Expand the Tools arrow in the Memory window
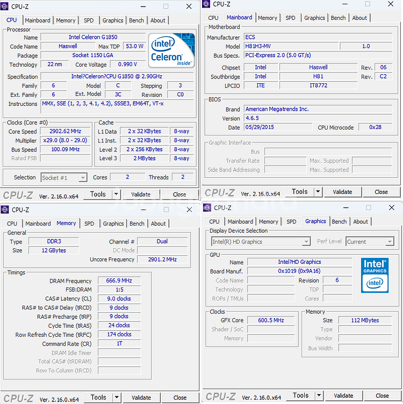This screenshot has height=404, width=403. [x=117, y=398]
